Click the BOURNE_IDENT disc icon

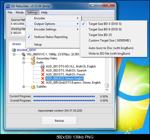[x=14, y=50]
